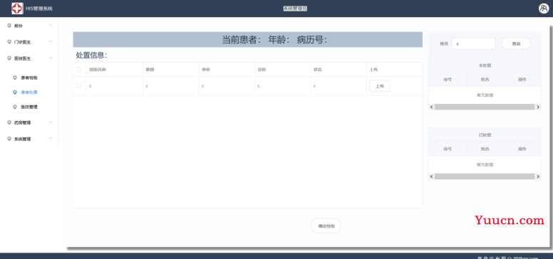Click 操作 header in 未处置 table
The height and width of the screenshot is (259, 553).
click(x=522, y=80)
